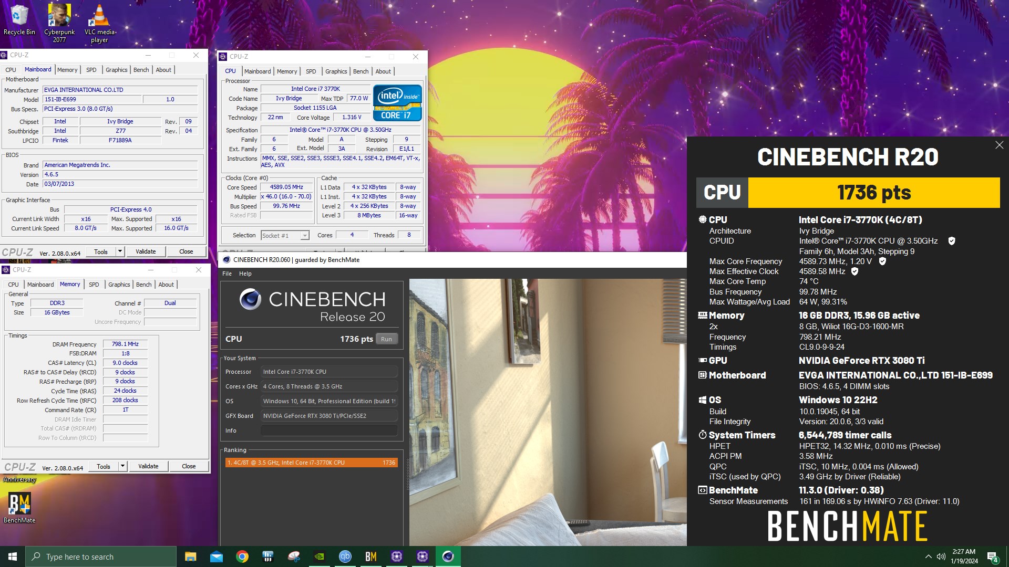Click the yellow 1736 pts score banner
Viewport: 1009px width, 567px height.
tap(874, 193)
